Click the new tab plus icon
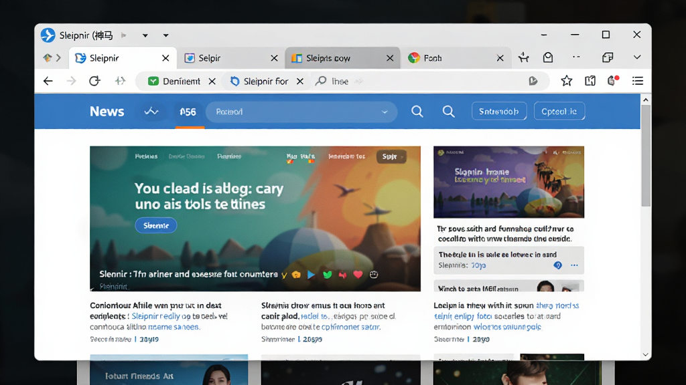The image size is (686, 385). [x=524, y=57]
